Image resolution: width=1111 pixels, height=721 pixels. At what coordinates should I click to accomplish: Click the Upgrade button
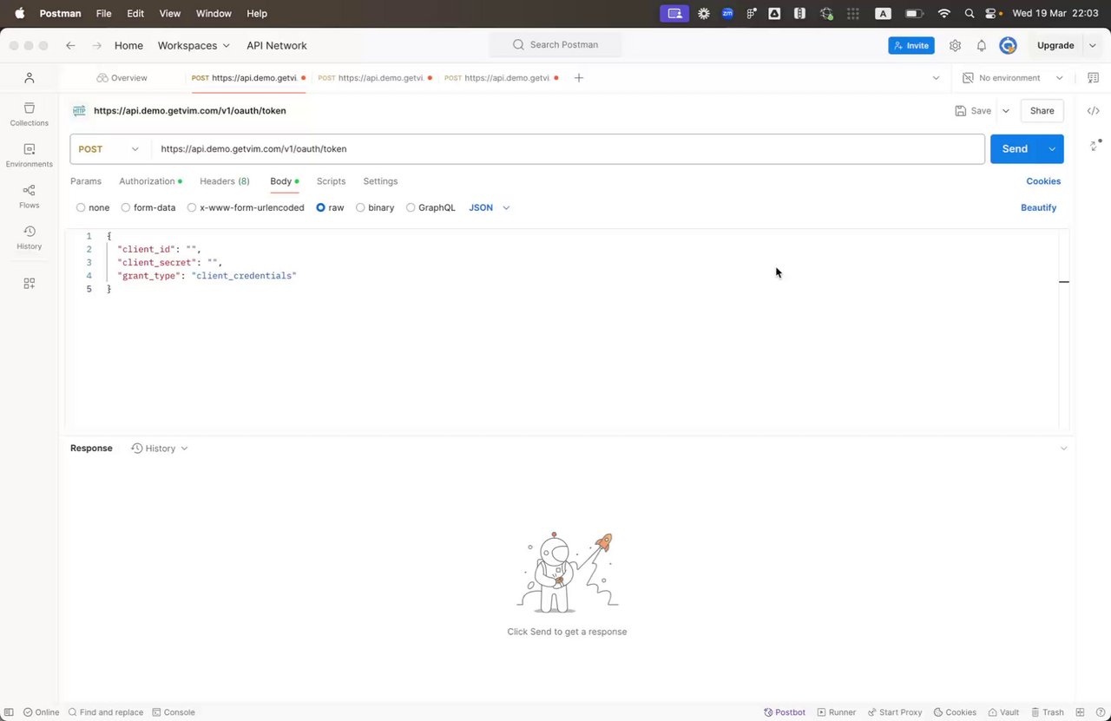point(1055,45)
